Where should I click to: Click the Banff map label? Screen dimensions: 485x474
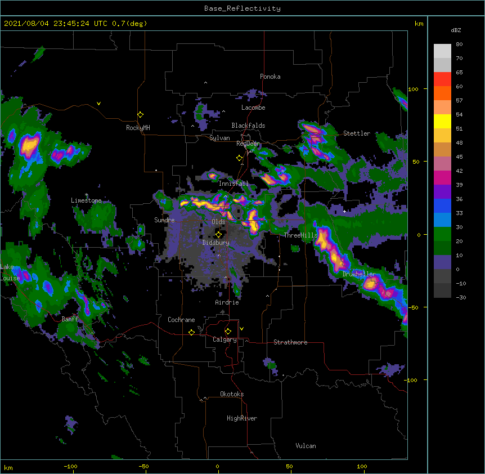pyautogui.click(x=70, y=319)
